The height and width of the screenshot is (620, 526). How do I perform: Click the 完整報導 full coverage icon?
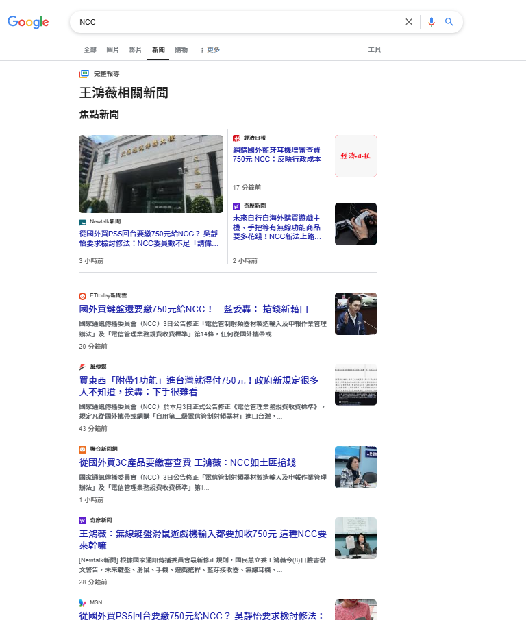[x=84, y=73]
